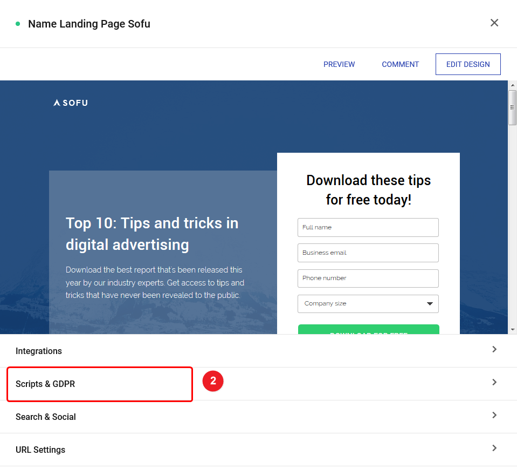This screenshot has width=517, height=469.
Task: Click the green status dot beside the title
Action: point(18,24)
